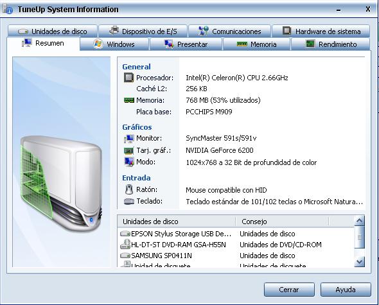Click the mouse icon beside Ratón
This screenshot has height=305, width=379.
tap(129, 189)
